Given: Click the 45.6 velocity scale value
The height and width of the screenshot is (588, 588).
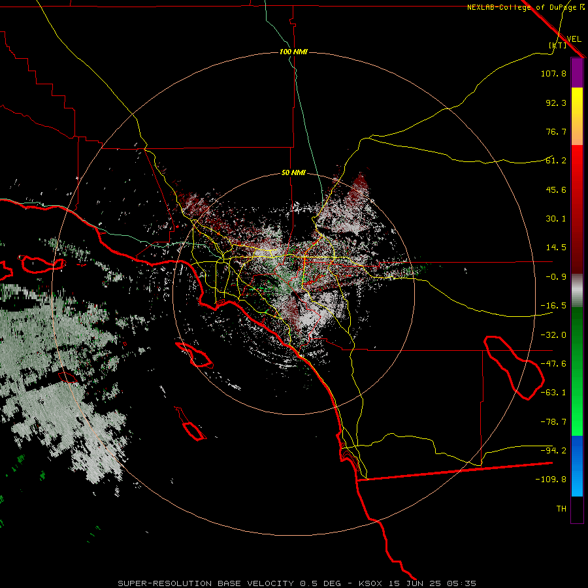Looking at the screenshot, I should [556, 189].
